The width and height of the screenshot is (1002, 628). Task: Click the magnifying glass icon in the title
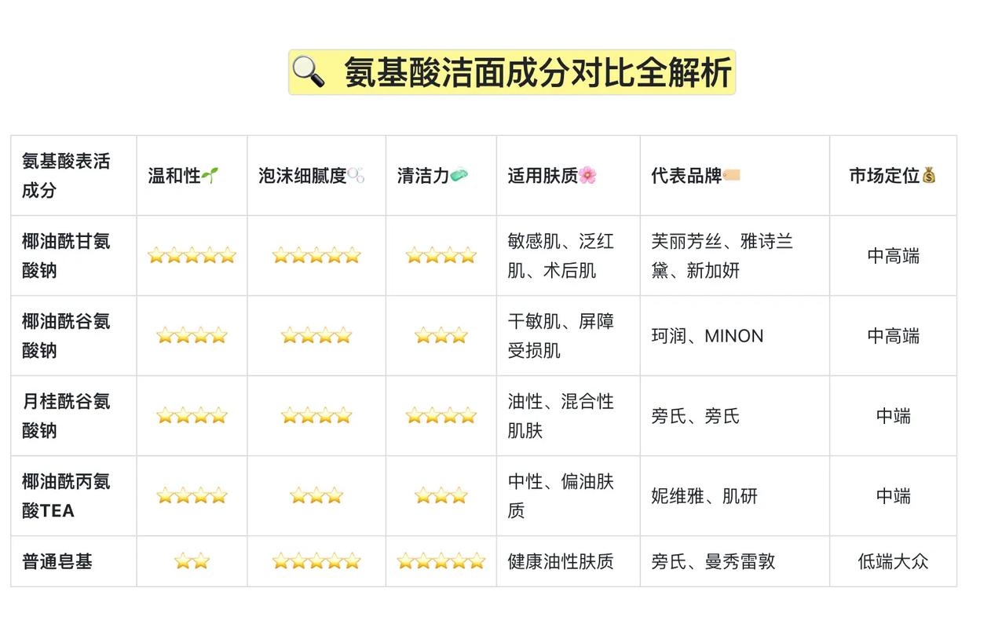pos(309,72)
